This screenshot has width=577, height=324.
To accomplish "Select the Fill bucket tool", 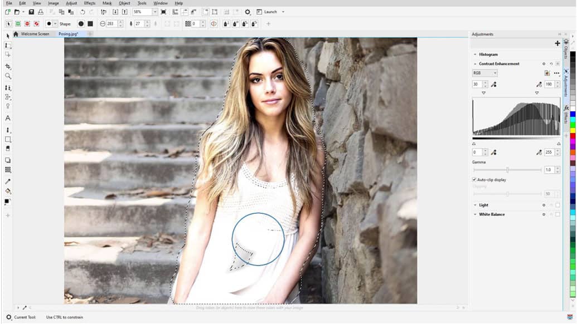I will [8, 191].
